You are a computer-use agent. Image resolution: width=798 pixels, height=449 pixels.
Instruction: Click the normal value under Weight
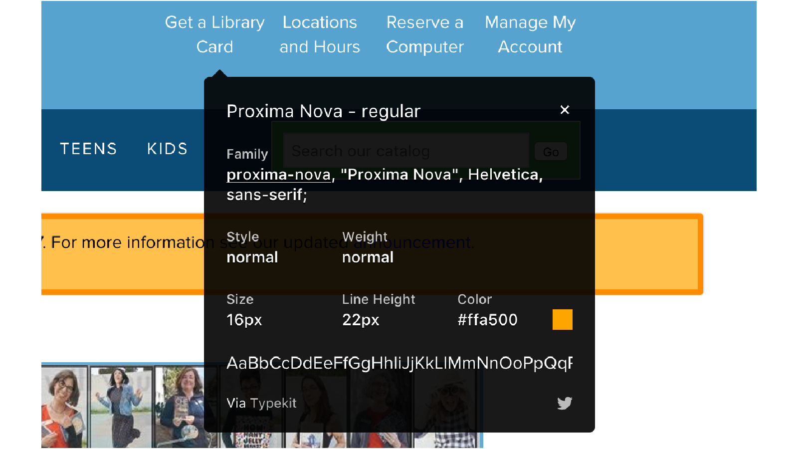[368, 257]
